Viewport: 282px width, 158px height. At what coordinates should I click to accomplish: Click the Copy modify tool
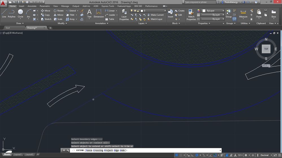point(45,15)
